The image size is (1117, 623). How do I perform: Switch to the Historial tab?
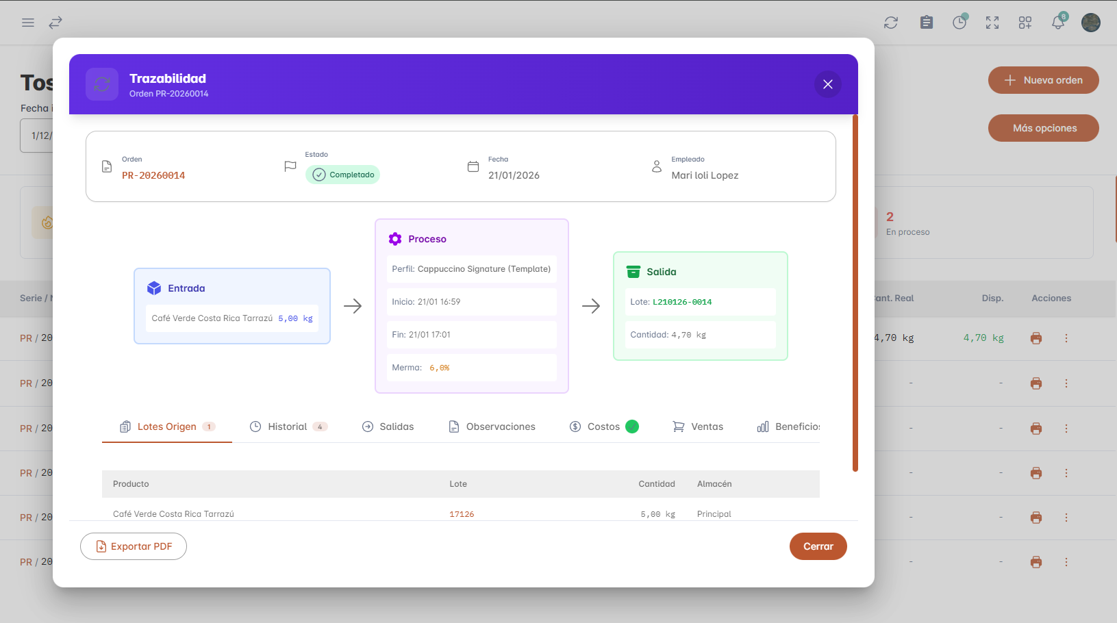tap(288, 427)
